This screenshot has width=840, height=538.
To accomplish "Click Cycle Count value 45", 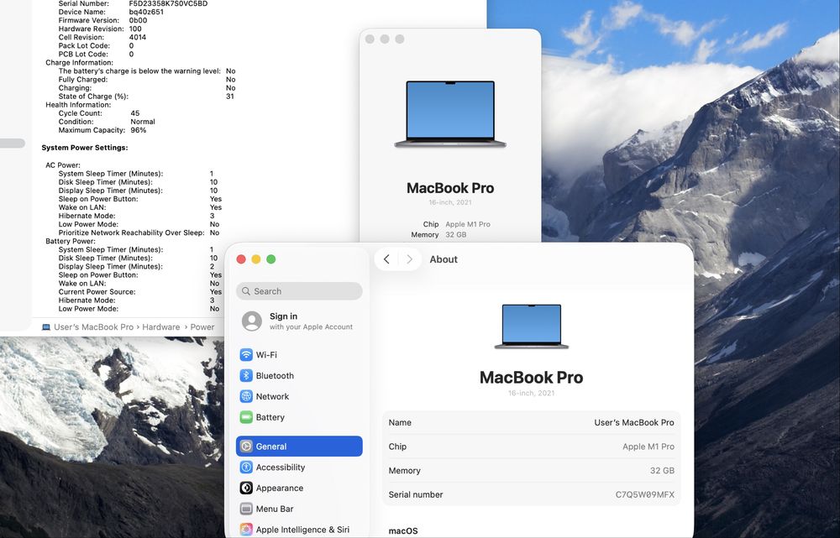I will pyautogui.click(x=135, y=113).
